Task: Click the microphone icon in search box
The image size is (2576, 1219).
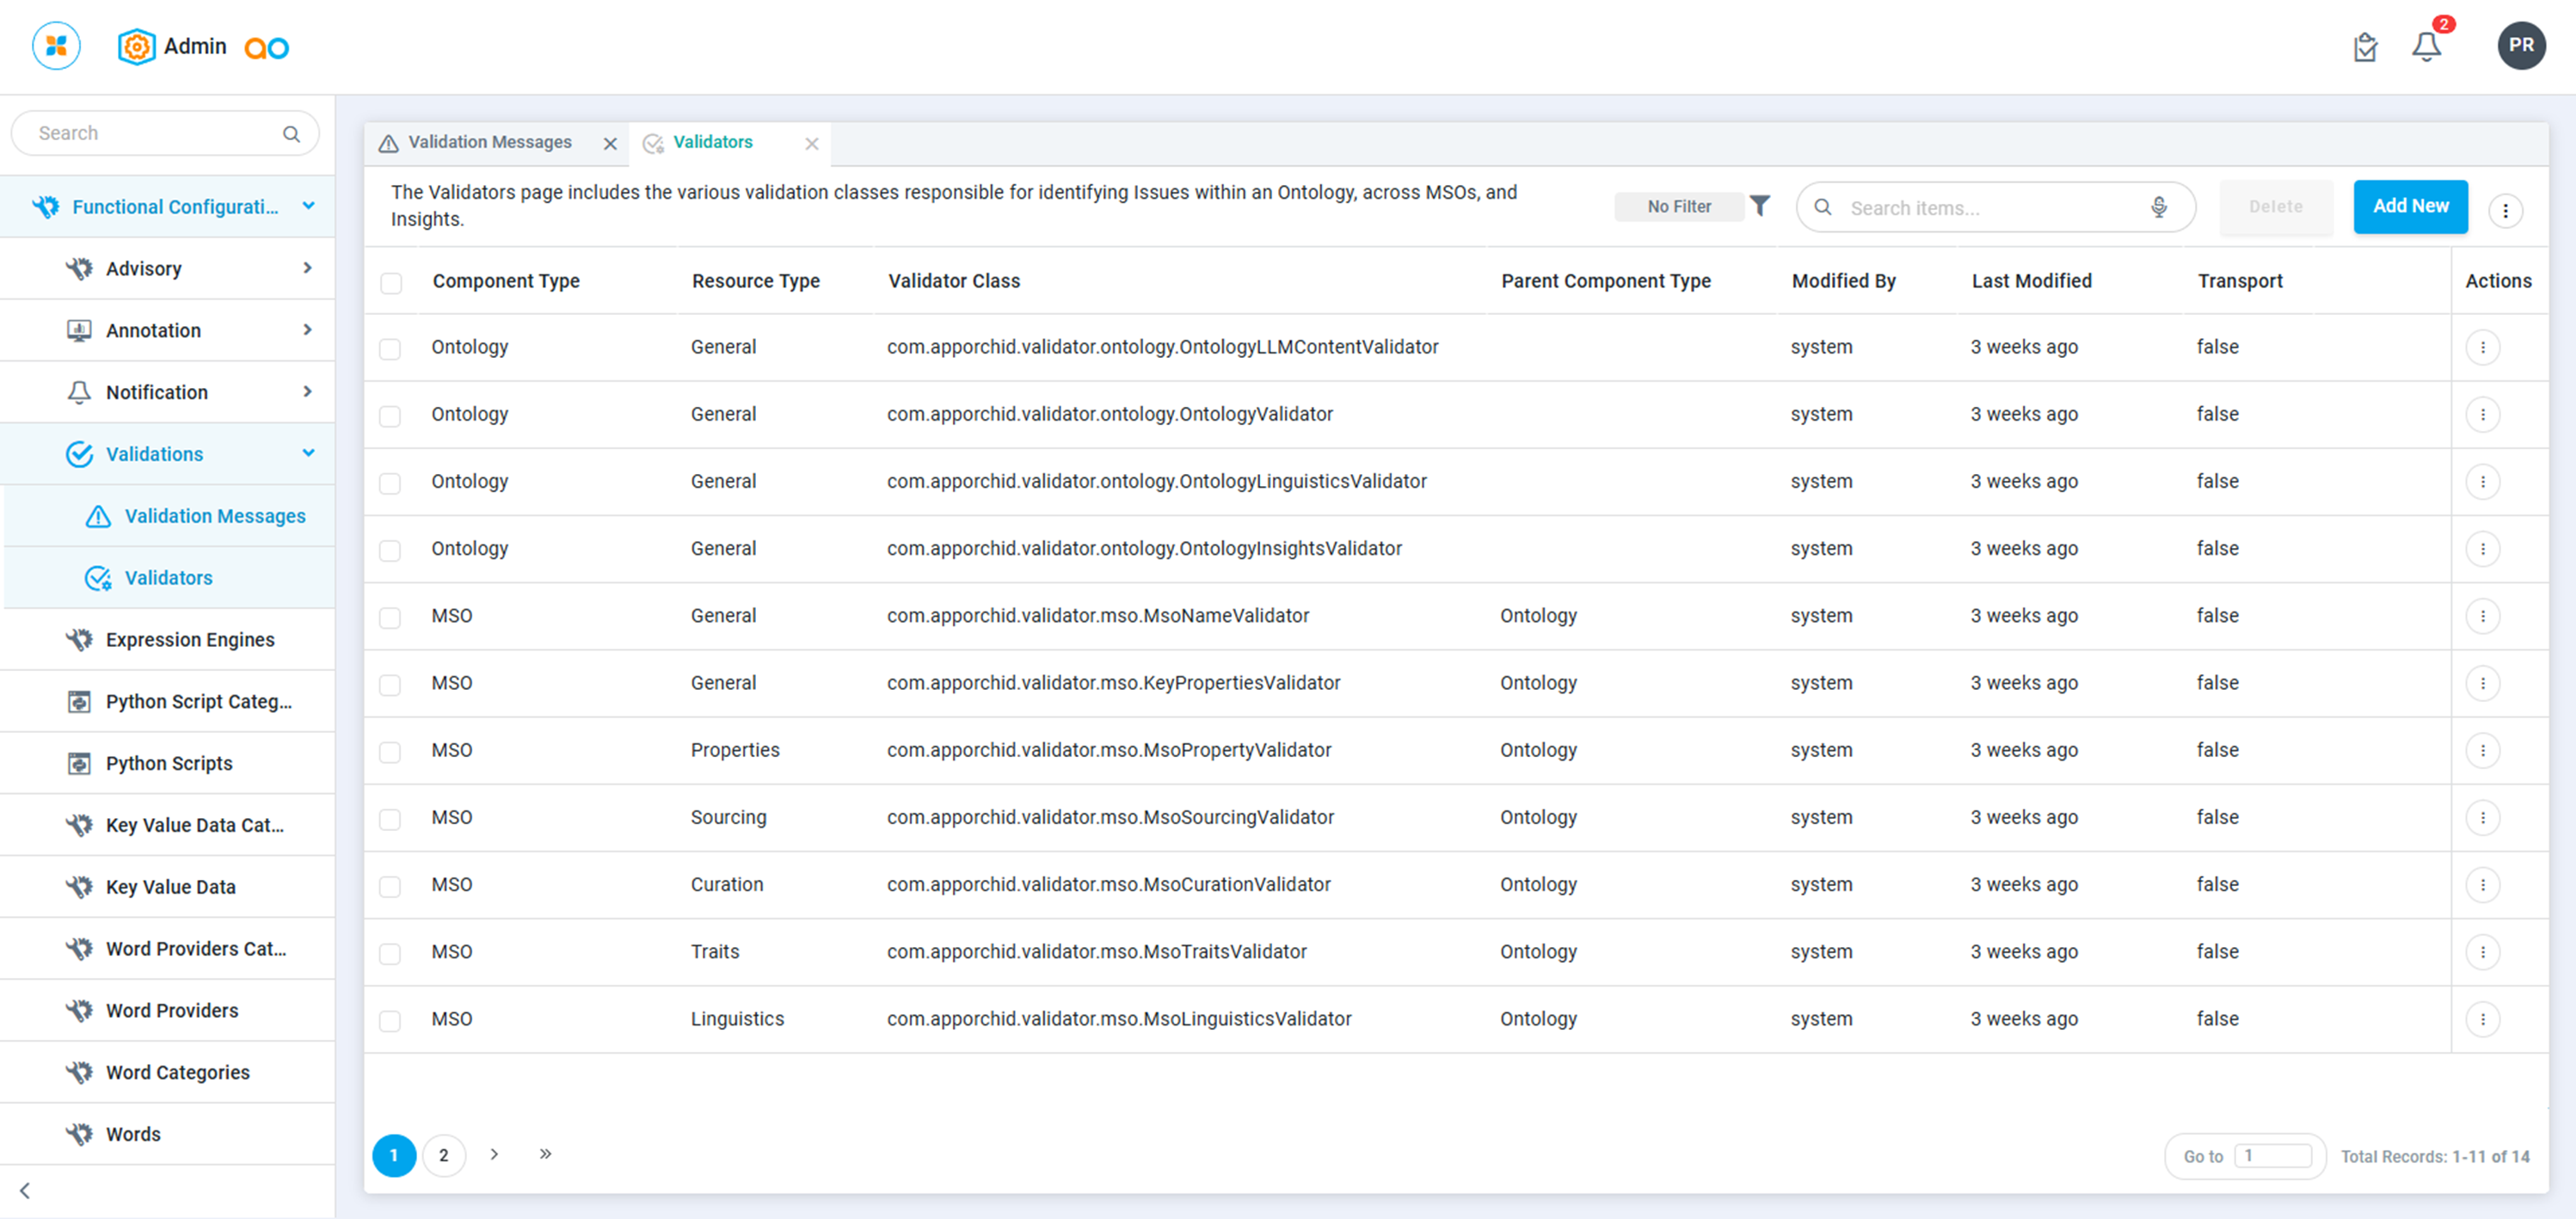Action: pos(2158,207)
